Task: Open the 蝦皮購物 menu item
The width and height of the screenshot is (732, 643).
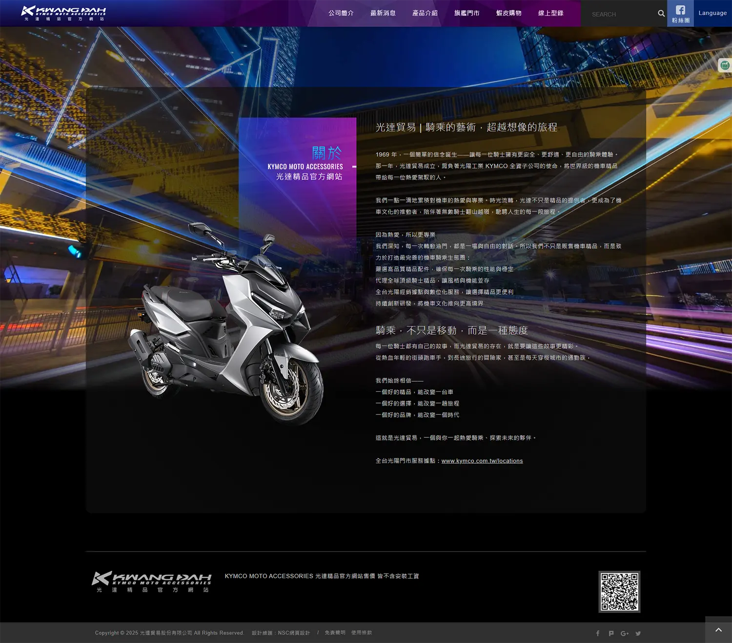Action: (509, 13)
